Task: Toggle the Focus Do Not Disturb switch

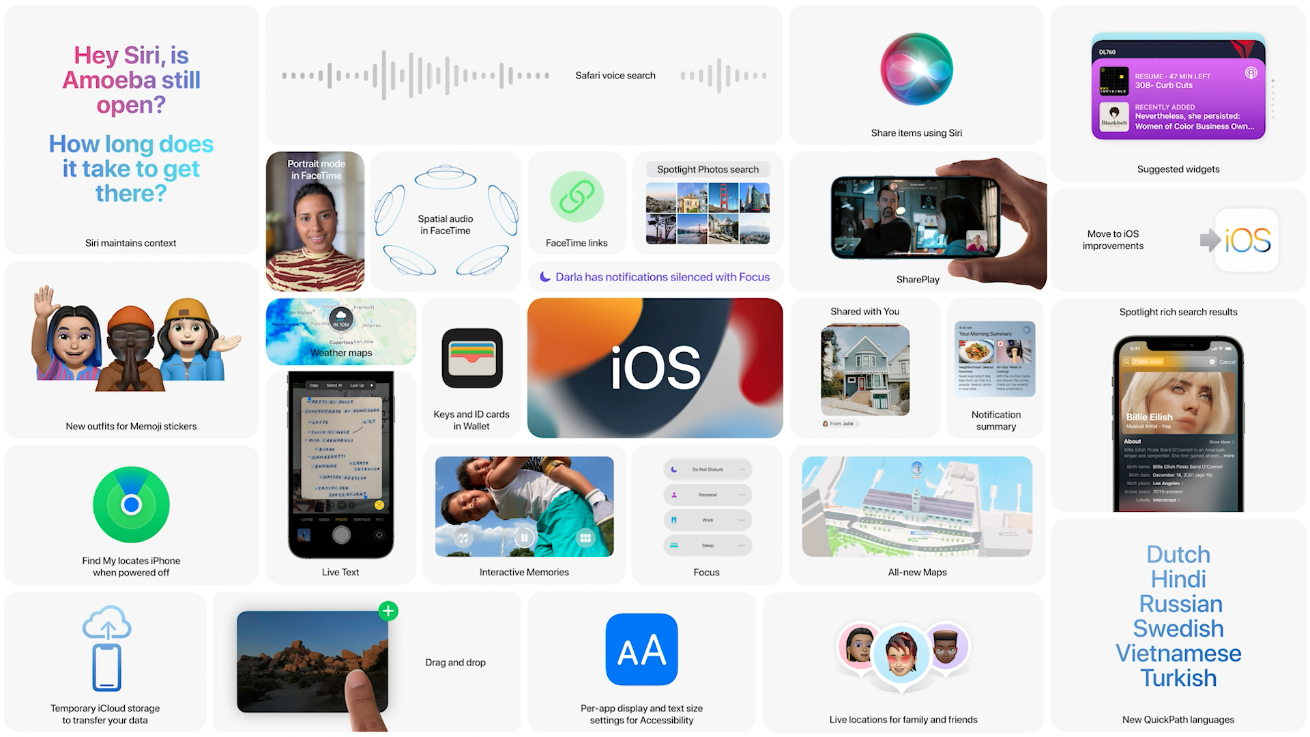Action: pos(707,469)
